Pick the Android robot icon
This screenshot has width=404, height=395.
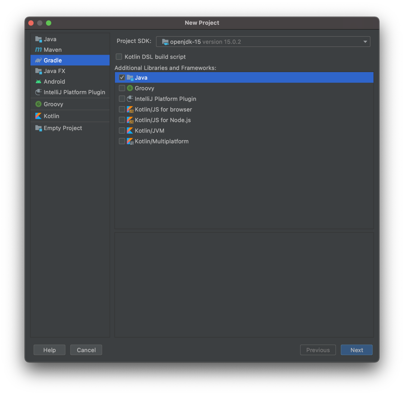pos(38,82)
